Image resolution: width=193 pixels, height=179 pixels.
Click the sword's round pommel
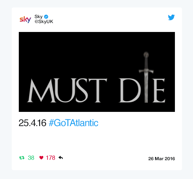click(x=146, y=54)
